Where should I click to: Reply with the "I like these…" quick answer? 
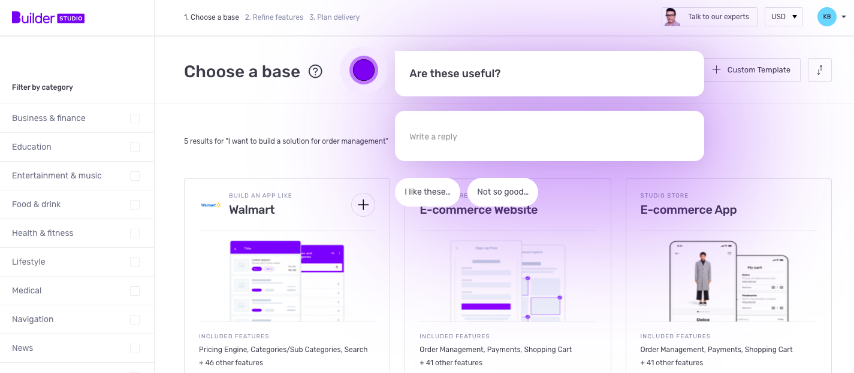point(427,192)
